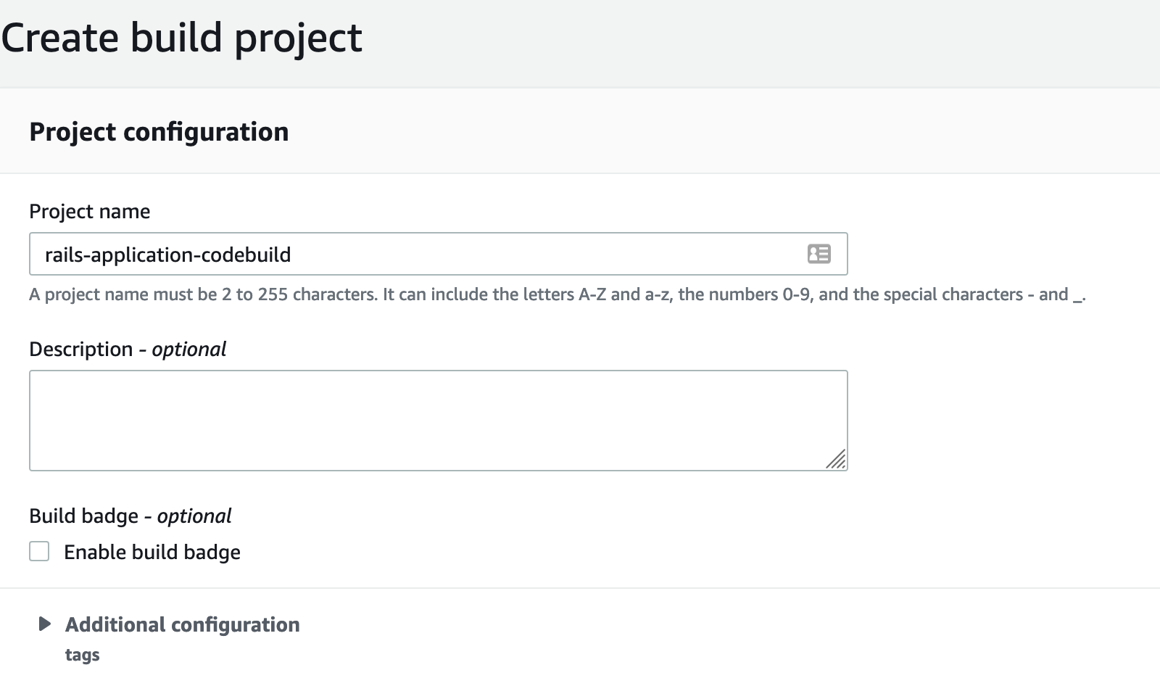Click the 'Create build project' page title
This screenshot has height=686, width=1160.
coord(181,38)
